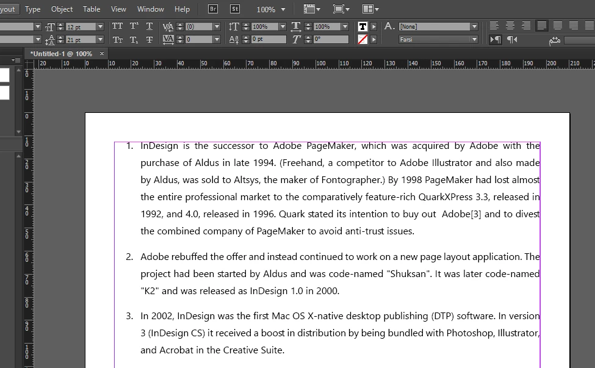Click the baseline shift icon
595x368 pixels.
tap(234, 40)
